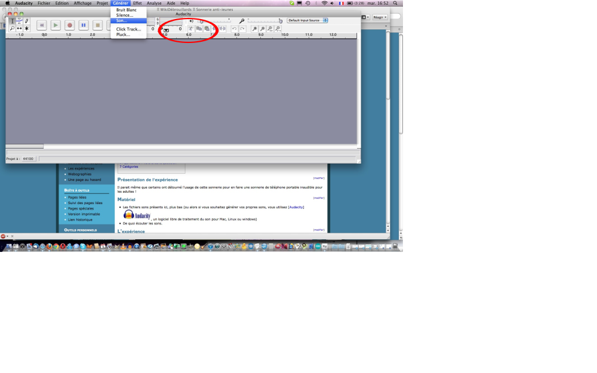The width and height of the screenshot is (597, 373).
Task: Click the Zoom In magnifier icon
Action: click(x=255, y=29)
